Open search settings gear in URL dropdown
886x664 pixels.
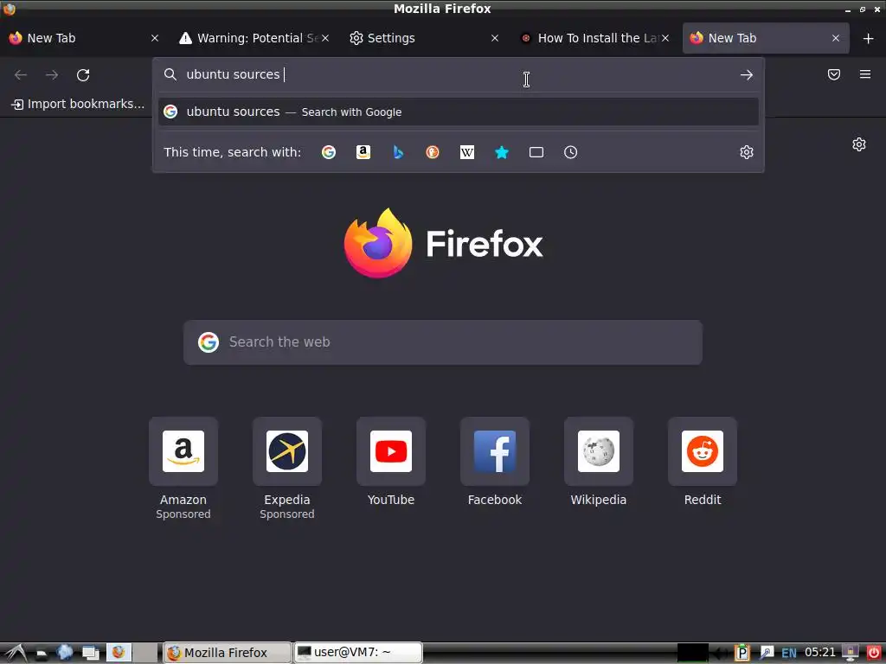[x=747, y=152]
